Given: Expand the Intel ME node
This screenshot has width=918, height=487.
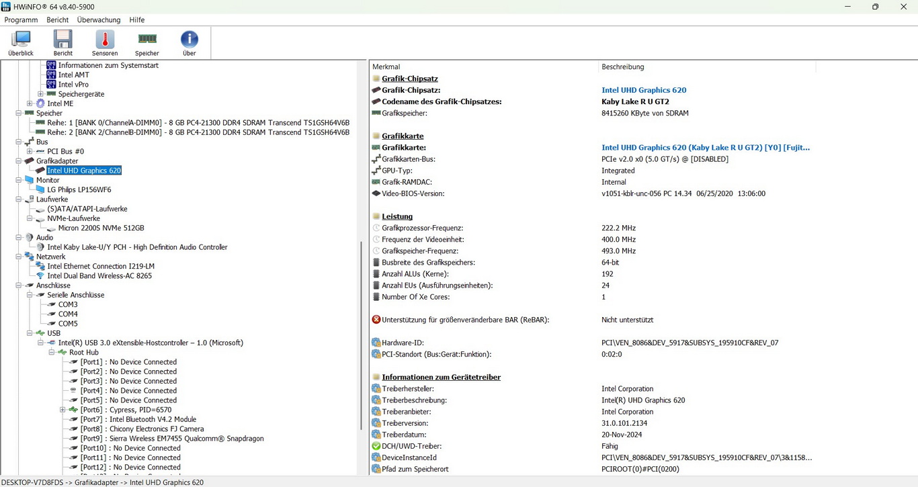Looking at the screenshot, I should (30, 104).
